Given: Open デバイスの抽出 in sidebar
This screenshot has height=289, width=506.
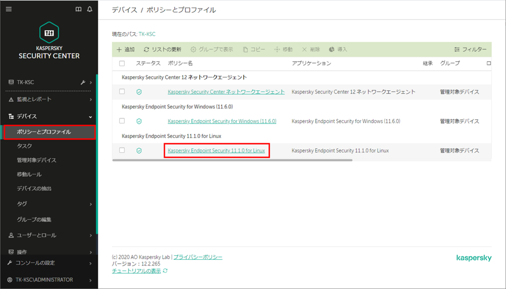Looking at the screenshot, I should pyautogui.click(x=34, y=189).
